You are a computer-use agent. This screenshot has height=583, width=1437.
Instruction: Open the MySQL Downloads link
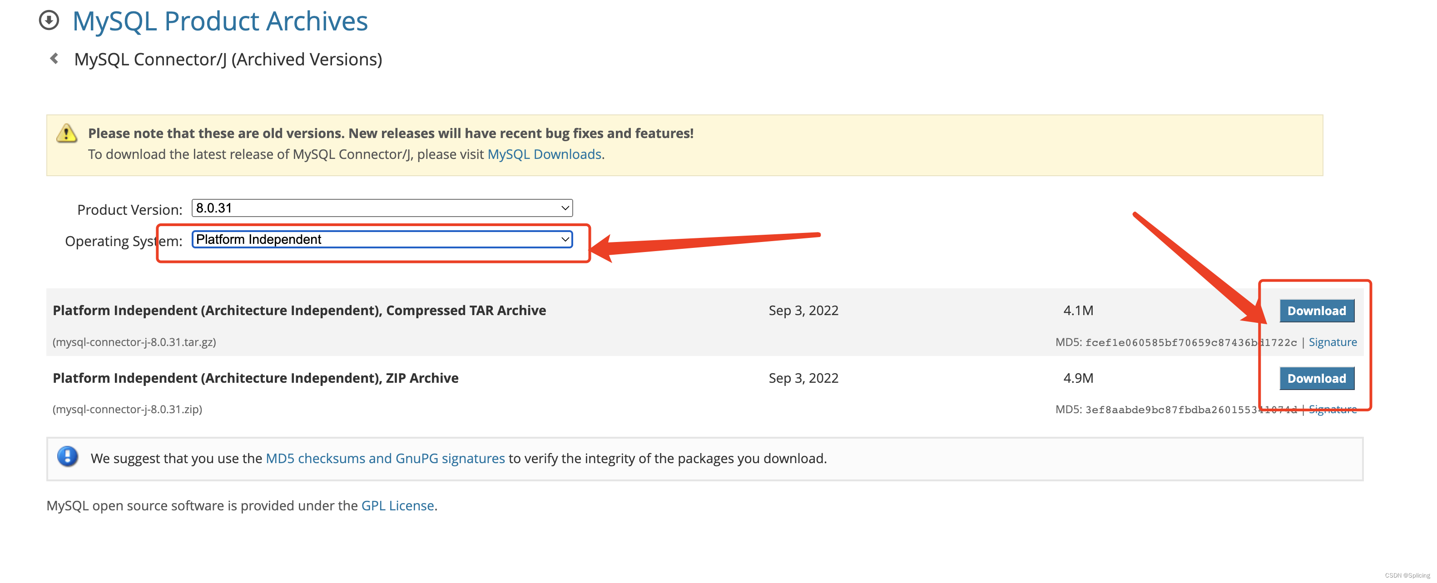pos(544,154)
